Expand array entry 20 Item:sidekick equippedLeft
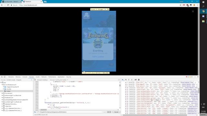Image resolution: width=207 pixels, height=116 pixels. click(126, 105)
